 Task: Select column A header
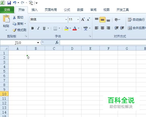point(17,49)
